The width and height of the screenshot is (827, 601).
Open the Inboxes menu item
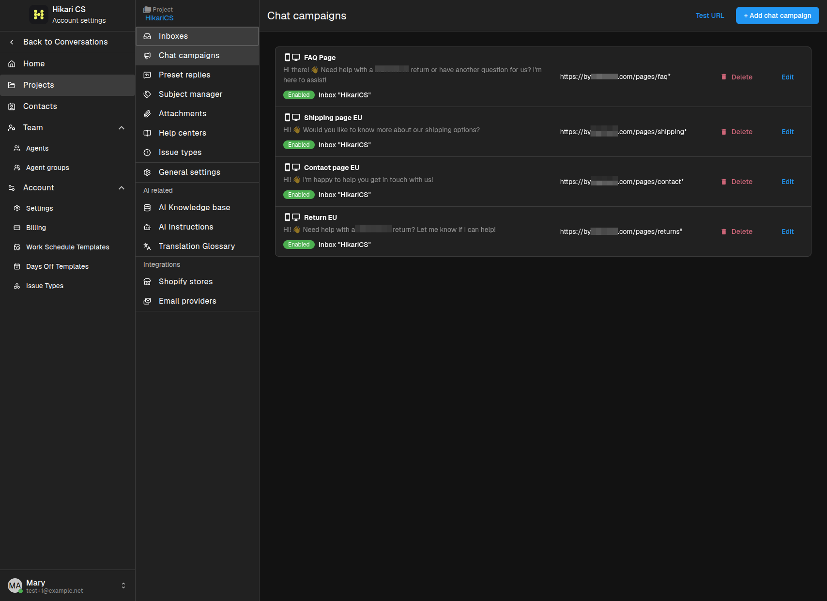pyautogui.click(x=198, y=36)
